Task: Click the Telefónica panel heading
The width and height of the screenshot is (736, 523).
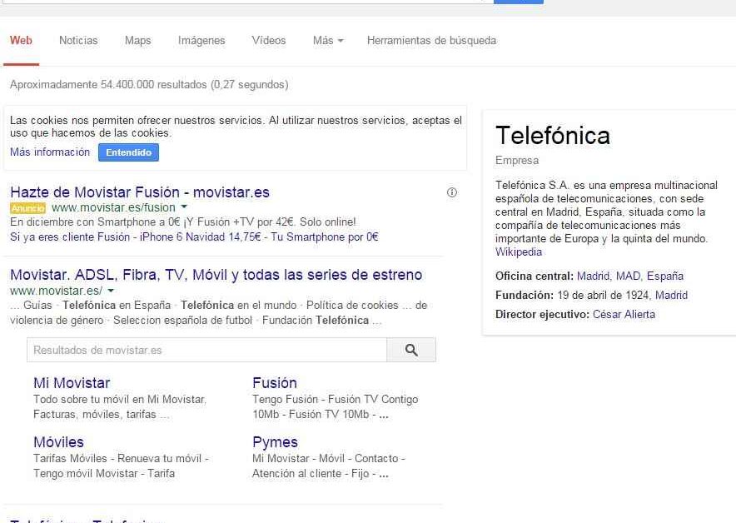Action: coord(553,135)
